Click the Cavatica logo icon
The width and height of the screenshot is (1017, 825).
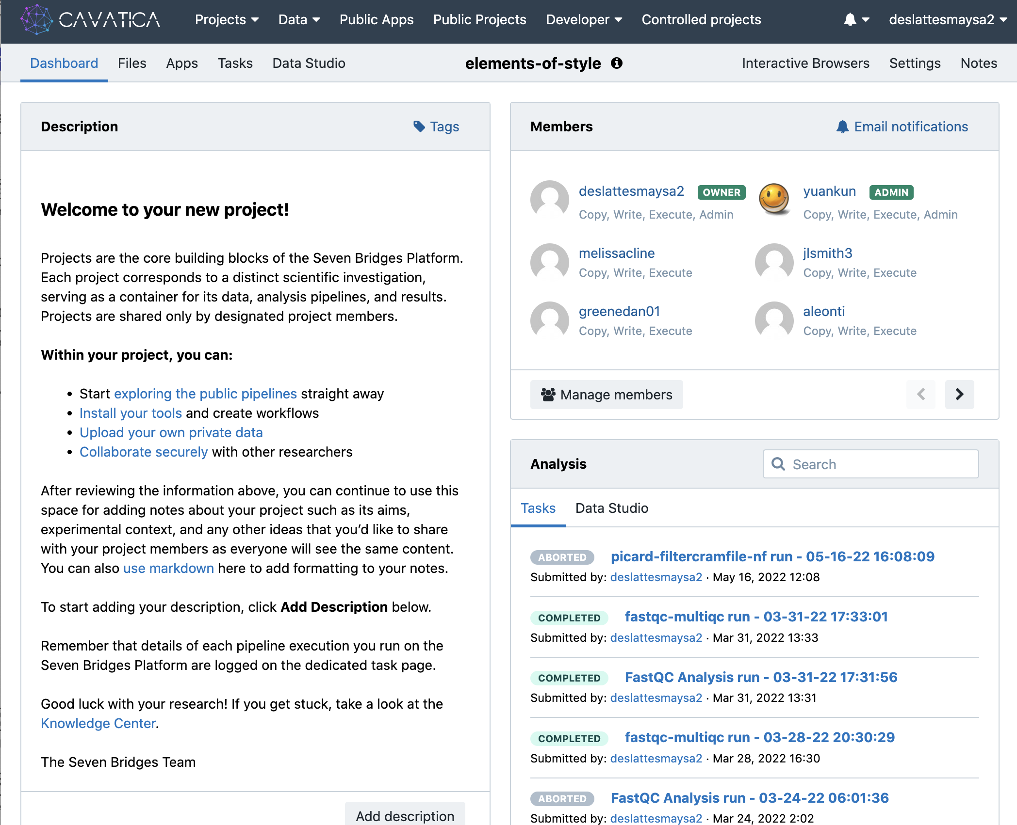[36, 20]
